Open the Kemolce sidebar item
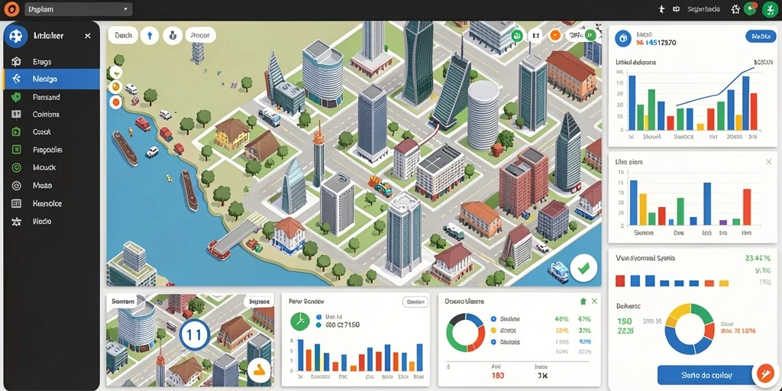 click(52, 203)
